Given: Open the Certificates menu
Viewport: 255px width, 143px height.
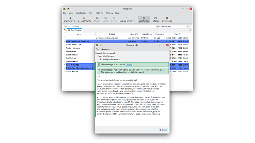Looking at the screenshot, I should click(81, 13).
